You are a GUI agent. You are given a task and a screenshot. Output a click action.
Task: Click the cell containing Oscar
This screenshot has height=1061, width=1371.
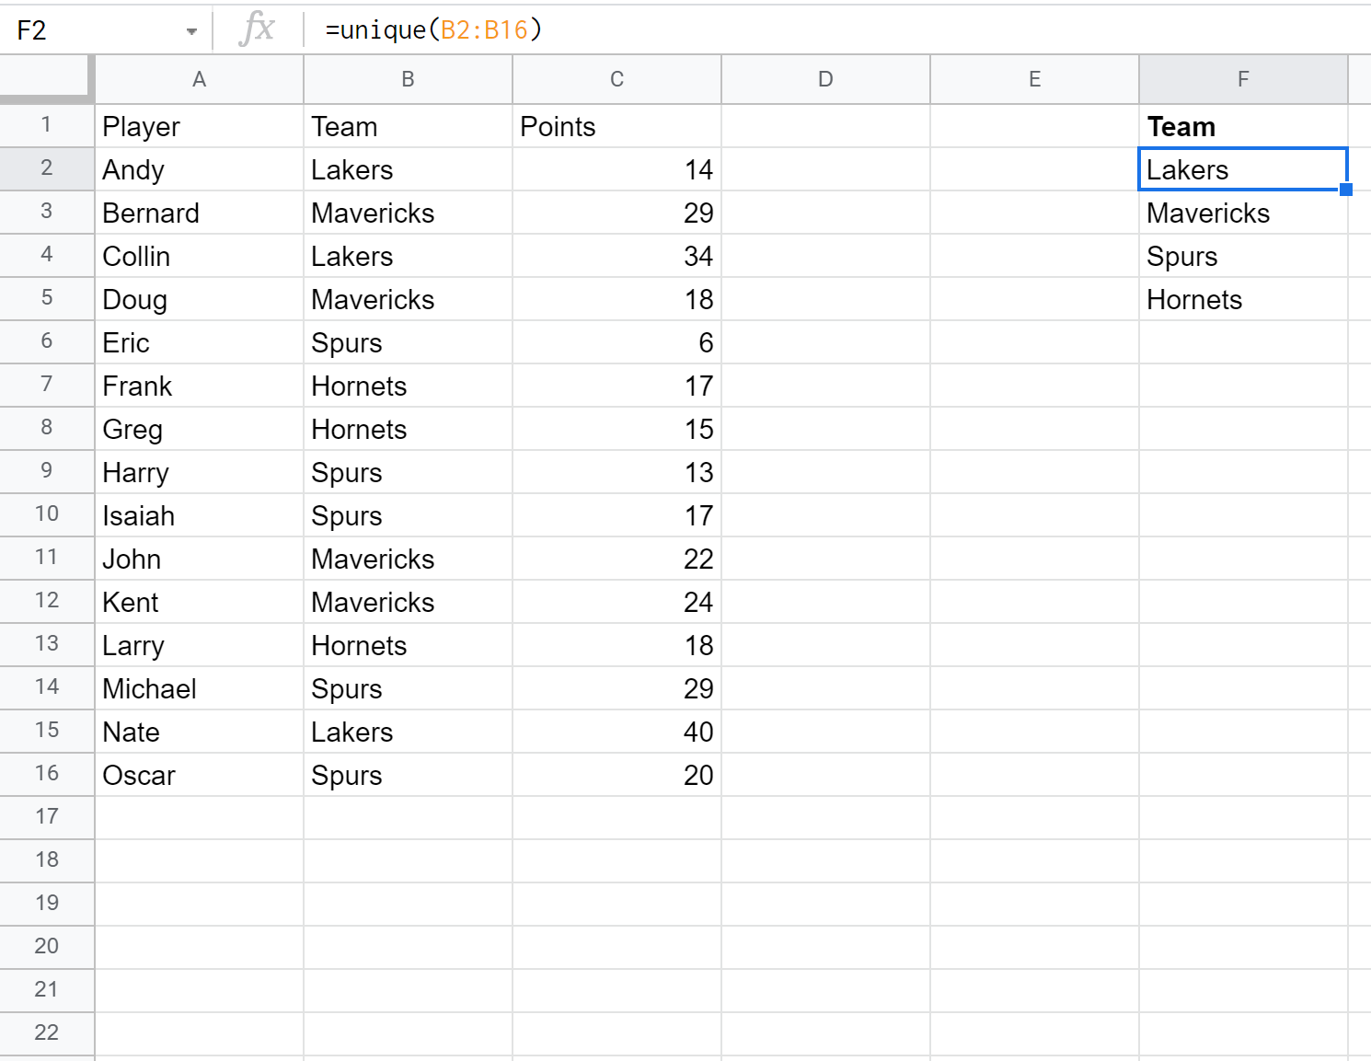pyautogui.click(x=199, y=775)
